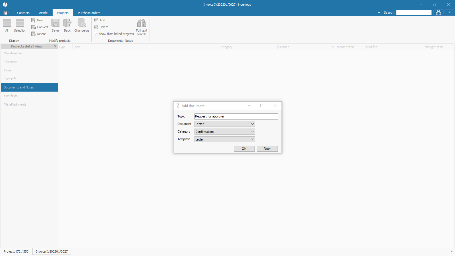The image size is (455, 256).
Task: Select File attachments in the sidebar
Action: [15, 104]
